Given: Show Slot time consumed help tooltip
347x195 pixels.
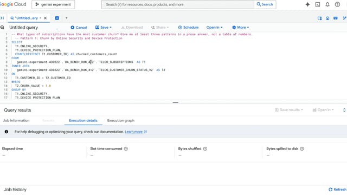Looking at the screenshot, I should 126,149.
